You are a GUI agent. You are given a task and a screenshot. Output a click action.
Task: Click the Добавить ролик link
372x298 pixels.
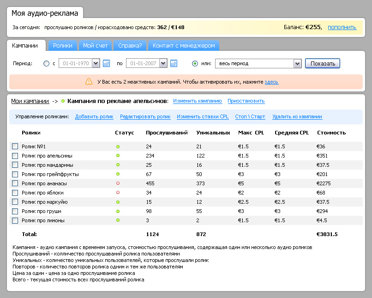[x=94, y=116]
